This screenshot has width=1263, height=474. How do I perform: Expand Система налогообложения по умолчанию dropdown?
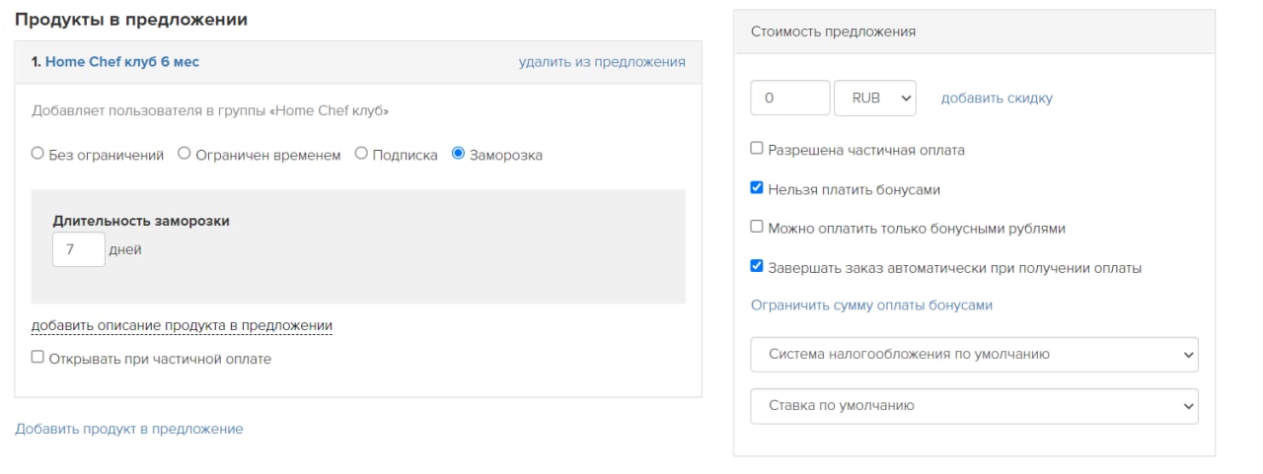[974, 354]
